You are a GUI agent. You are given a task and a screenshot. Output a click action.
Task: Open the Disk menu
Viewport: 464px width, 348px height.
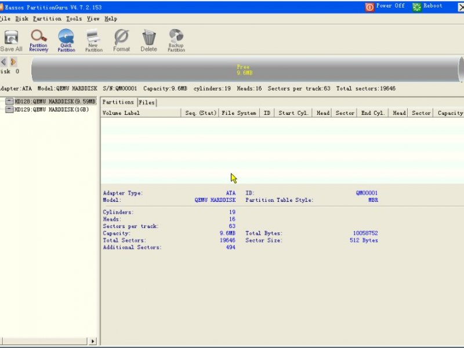pos(22,19)
